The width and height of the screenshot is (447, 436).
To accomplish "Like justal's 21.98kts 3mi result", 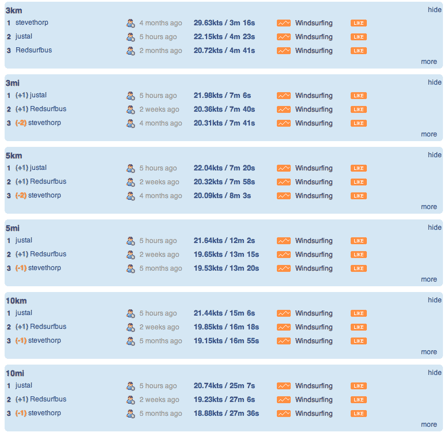I will coord(359,96).
